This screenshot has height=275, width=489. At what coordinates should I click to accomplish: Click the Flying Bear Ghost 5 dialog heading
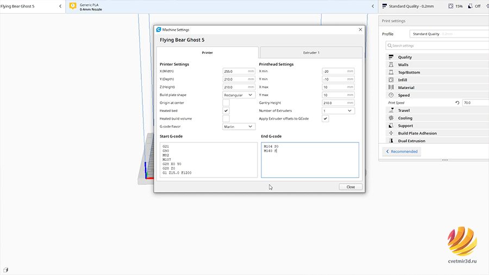[182, 40]
